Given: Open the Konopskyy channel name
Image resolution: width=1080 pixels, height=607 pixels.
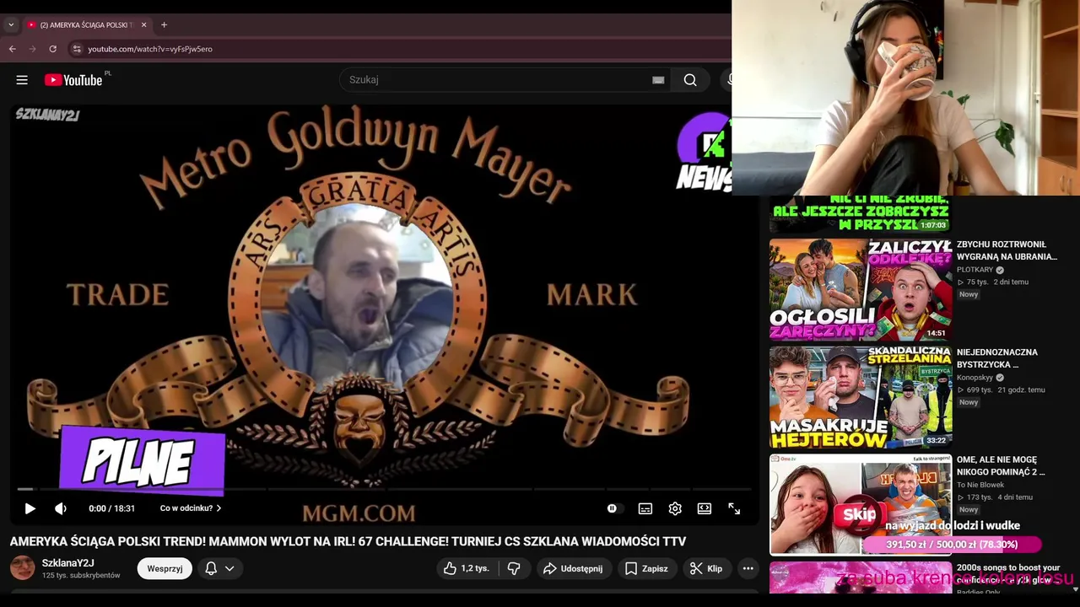Looking at the screenshot, I should pos(975,378).
